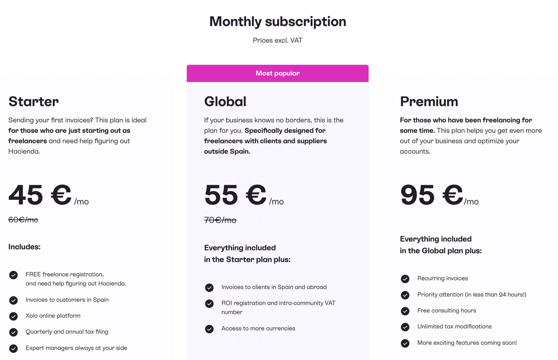Image resolution: width=558 pixels, height=360 pixels.
Task: Select the Global plan heading
Action: (225, 102)
